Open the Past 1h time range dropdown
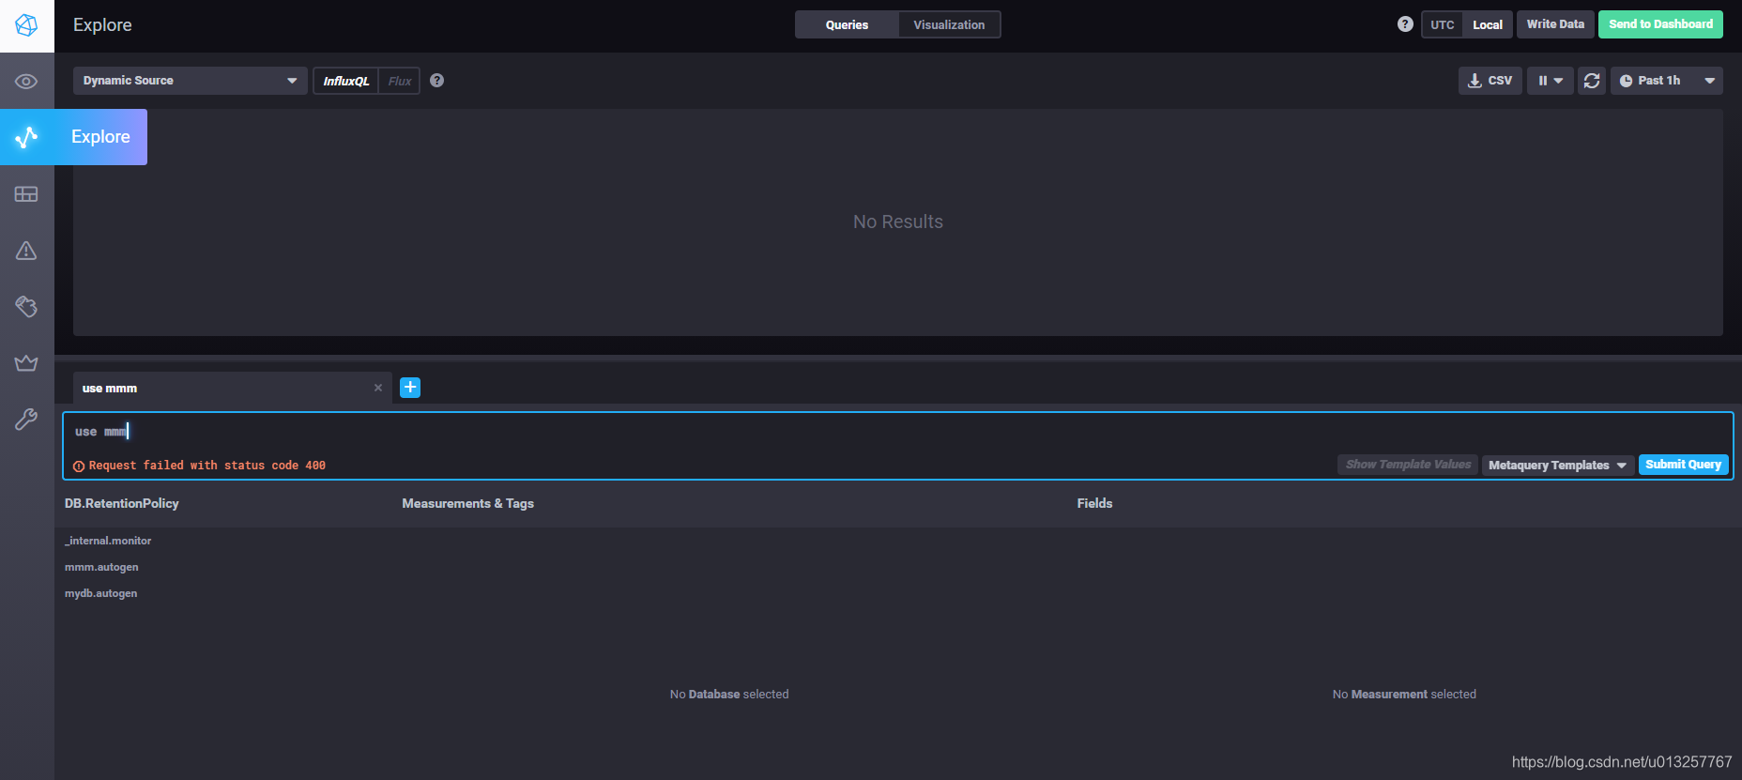 [x=1667, y=81]
